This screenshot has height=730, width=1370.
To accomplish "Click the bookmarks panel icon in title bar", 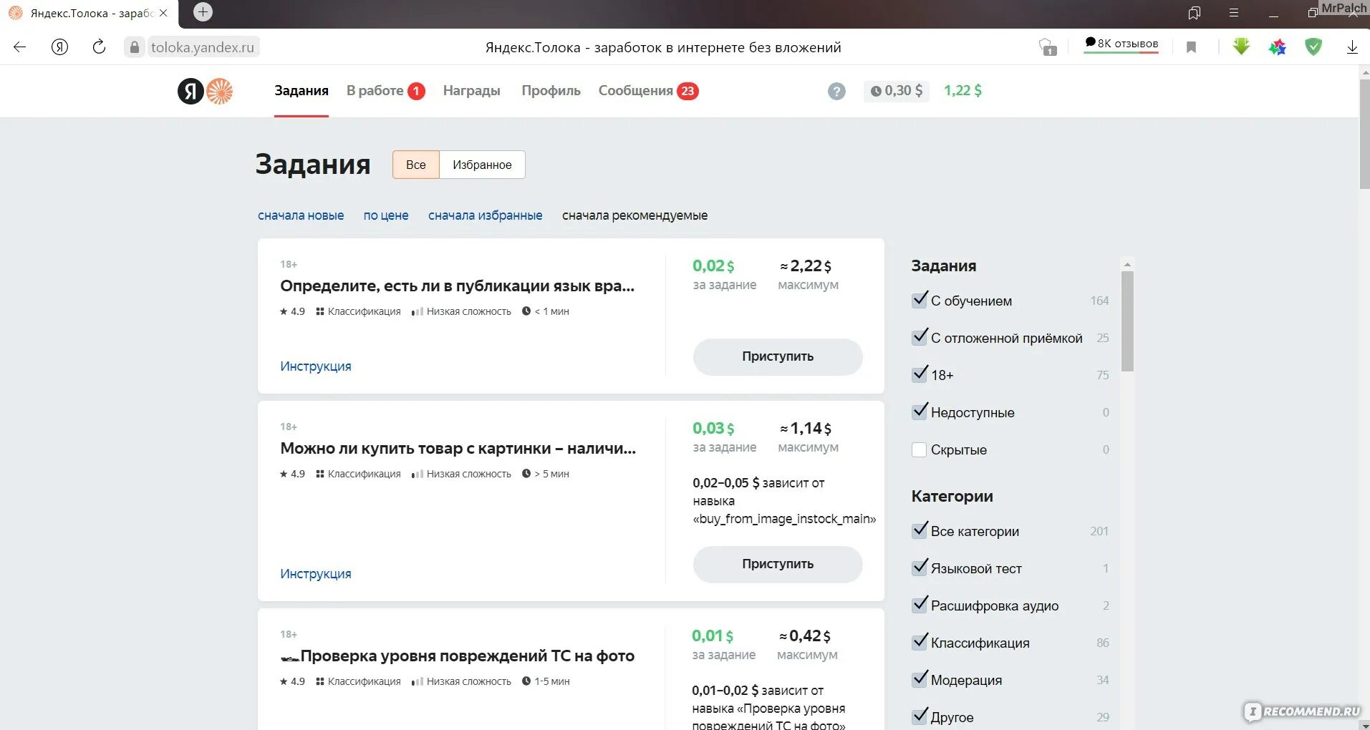I will pyautogui.click(x=1194, y=13).
